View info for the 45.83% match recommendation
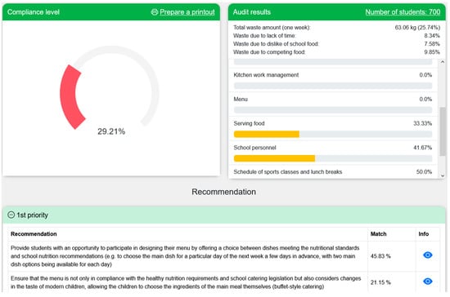 (x=428, y=255)
